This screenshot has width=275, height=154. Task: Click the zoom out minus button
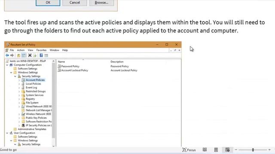[x=236, y=150]
